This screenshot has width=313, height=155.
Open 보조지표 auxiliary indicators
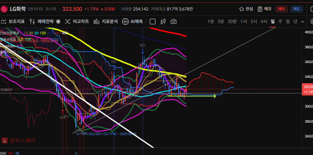[x=13, y=21]
